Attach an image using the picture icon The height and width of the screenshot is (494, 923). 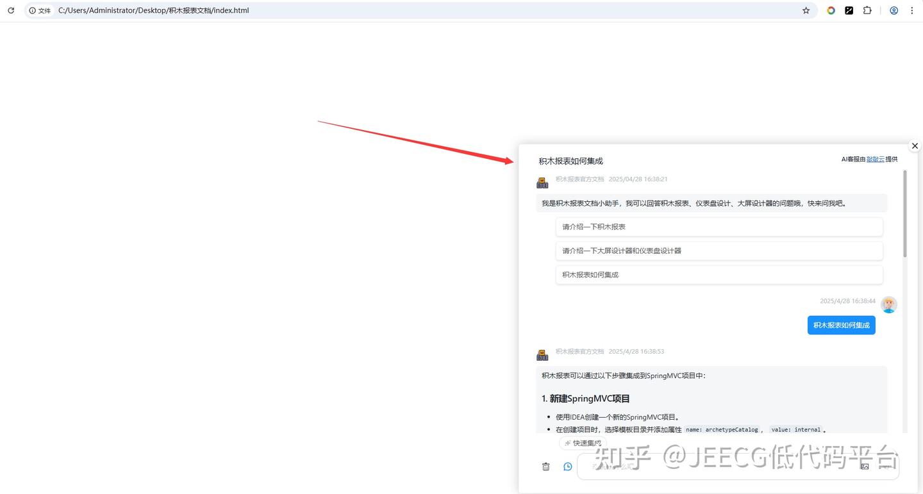[x=865, y=466]
